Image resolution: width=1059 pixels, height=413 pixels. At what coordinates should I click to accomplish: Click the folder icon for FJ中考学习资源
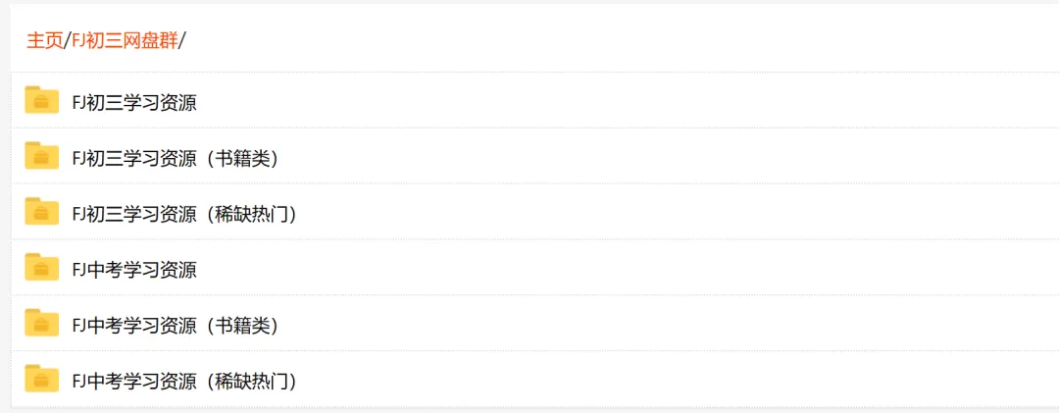click(41, 267)
